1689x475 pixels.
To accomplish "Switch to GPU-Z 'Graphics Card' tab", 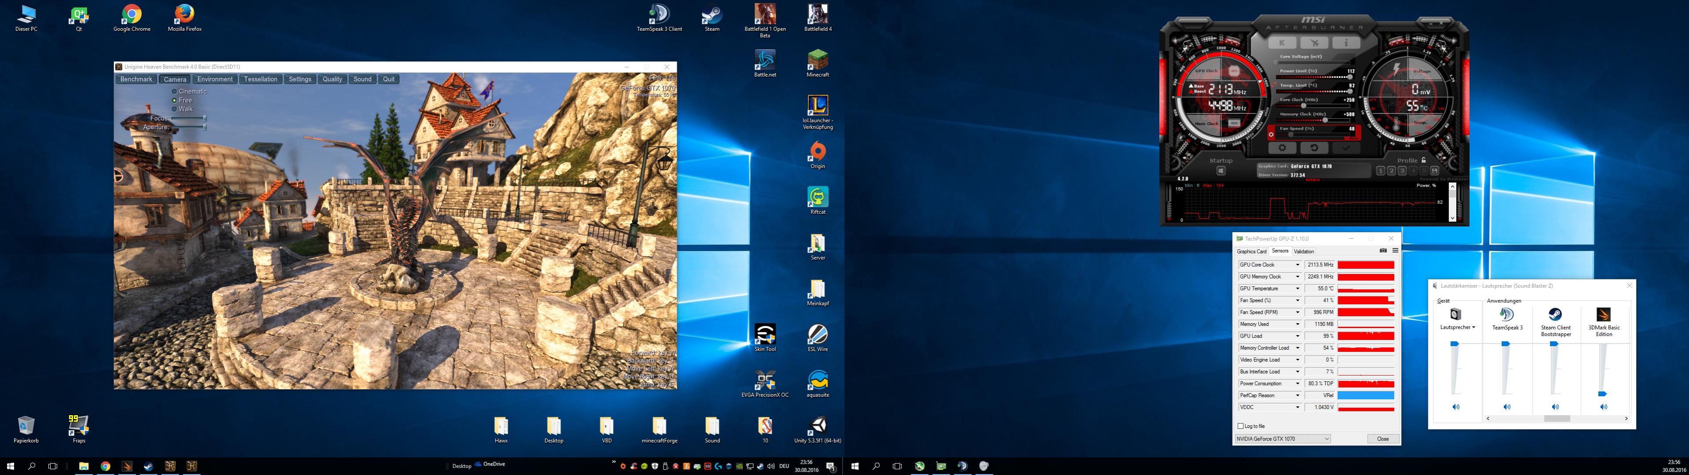I will [1251, 252].
